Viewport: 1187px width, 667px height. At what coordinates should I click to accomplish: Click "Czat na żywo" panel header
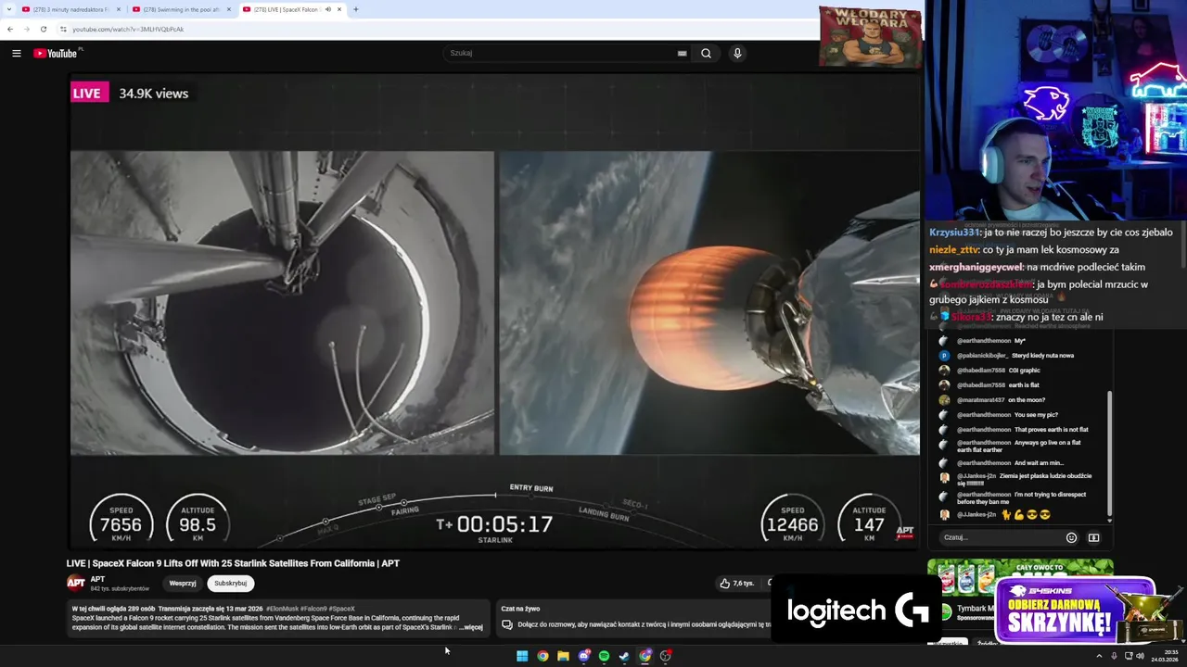520,609
